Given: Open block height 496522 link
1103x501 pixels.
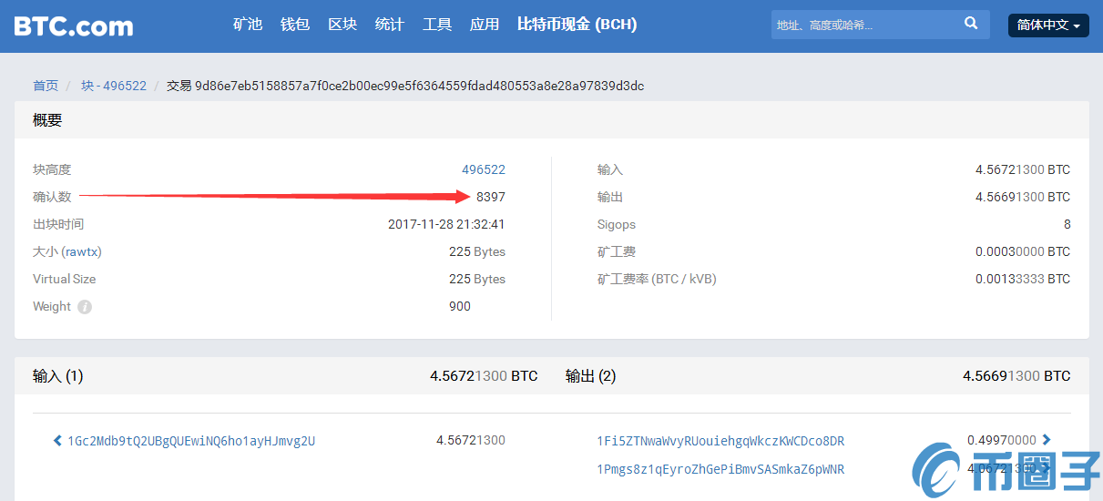Looking at the screenshot, I should click(483, 169).
